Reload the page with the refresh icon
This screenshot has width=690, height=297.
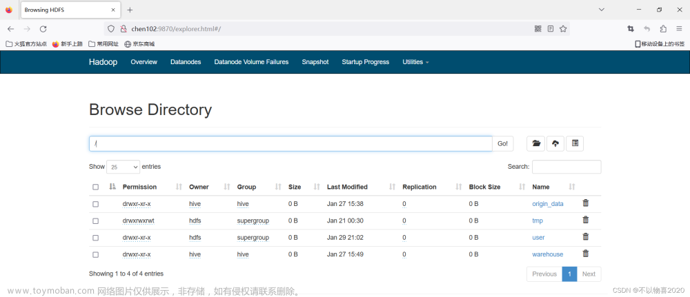click(43, 29)
